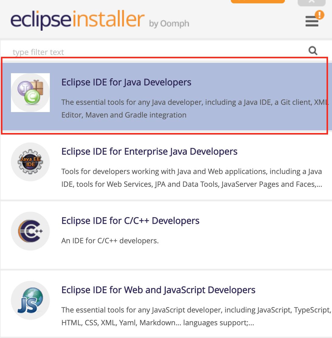
Task: Click the JS globe package icon
Action: pyautogui.click(x=30, y=300)
